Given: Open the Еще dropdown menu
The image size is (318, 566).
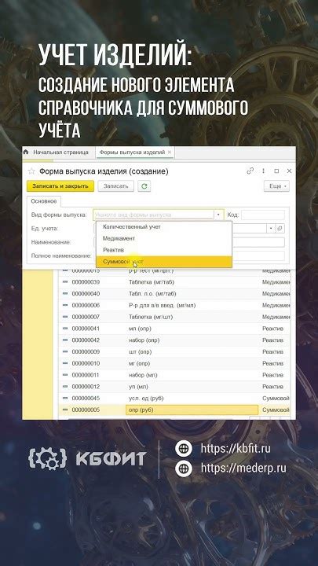Looking at the screenshot, I should [x=277, y=186].
